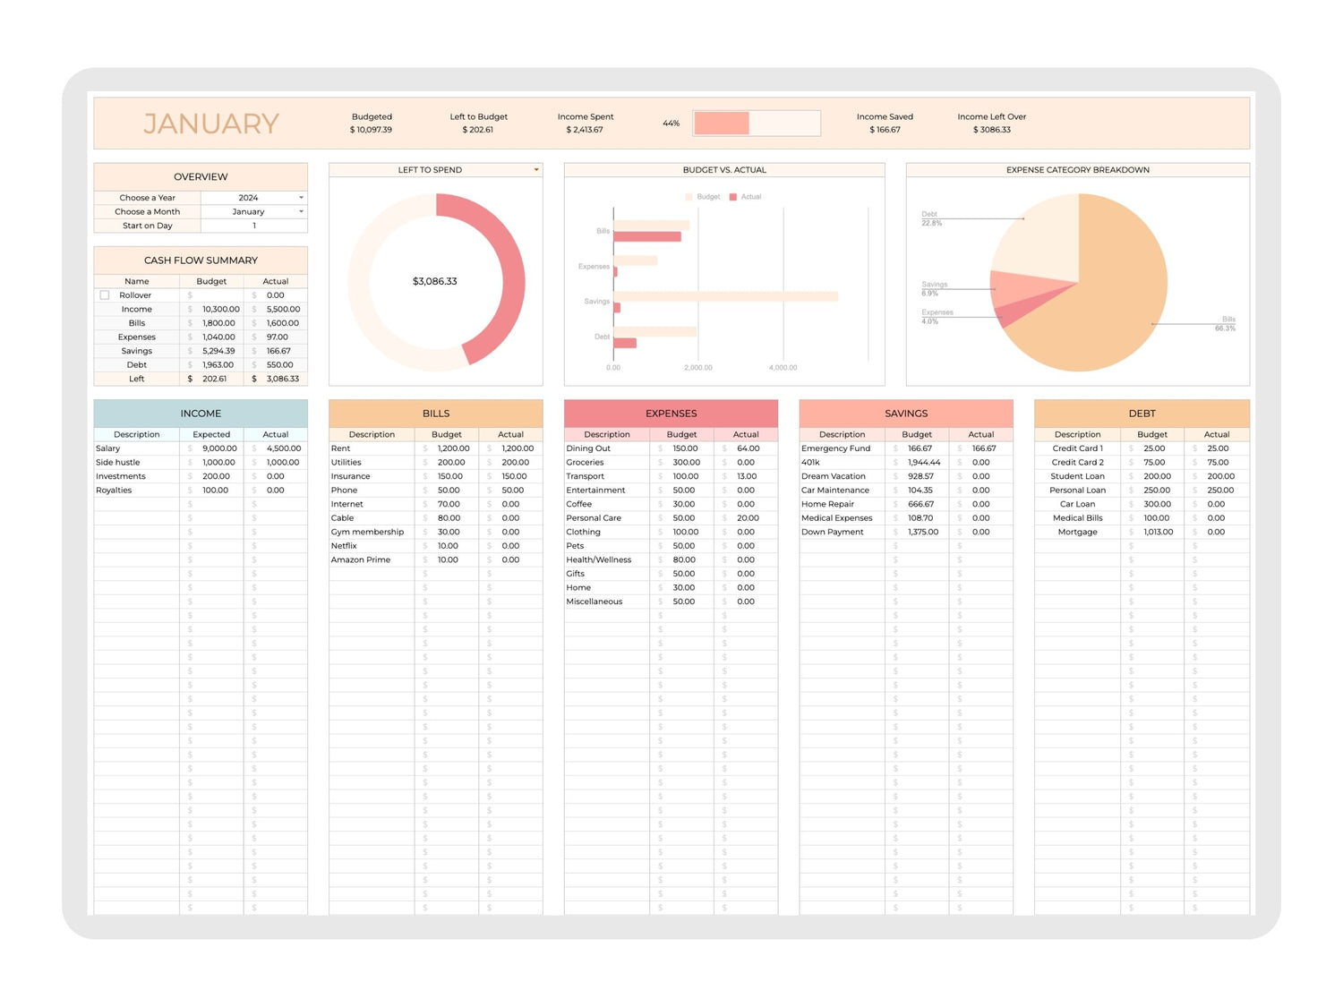Click the donut chart's $3,086.33 center value
The height and width of the screenshot is (1007, 1343).
[435, 282]
